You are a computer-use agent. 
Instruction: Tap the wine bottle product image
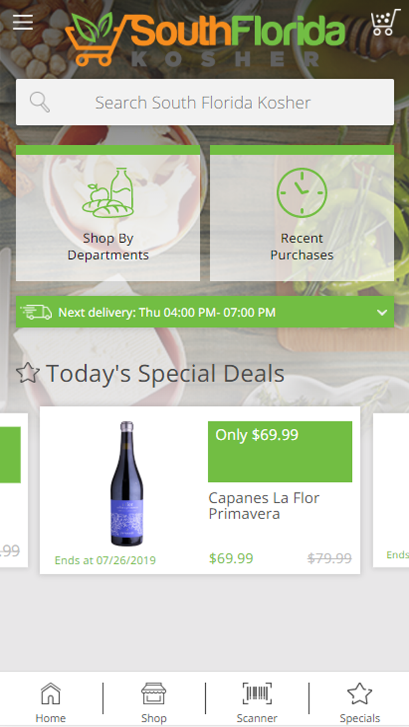[x=127, y=484]
